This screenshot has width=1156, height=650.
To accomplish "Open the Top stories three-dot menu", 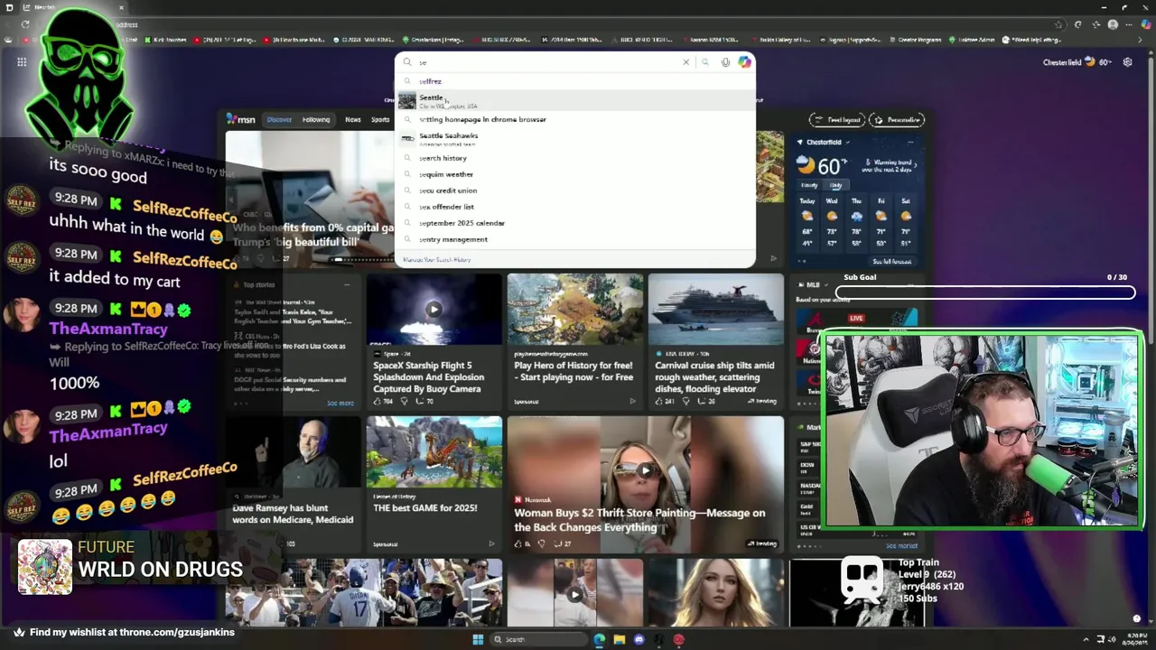I will pyautogui.click(x=347, y=284).
